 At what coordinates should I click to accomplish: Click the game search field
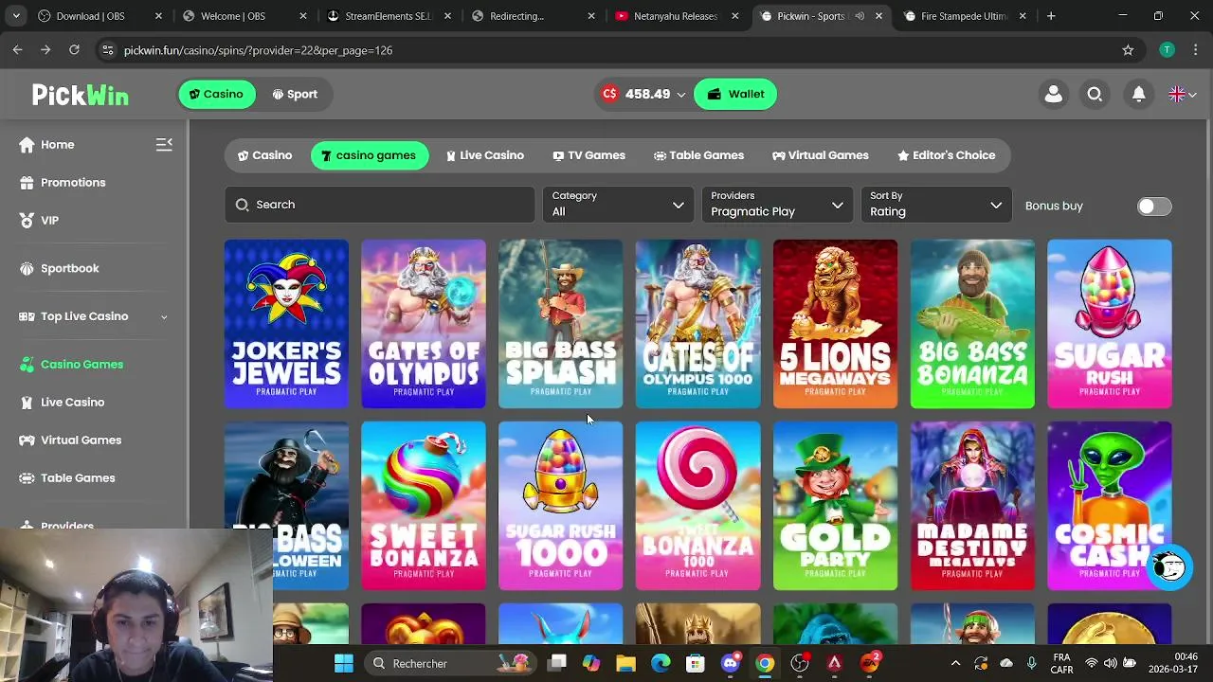(380, 205)
